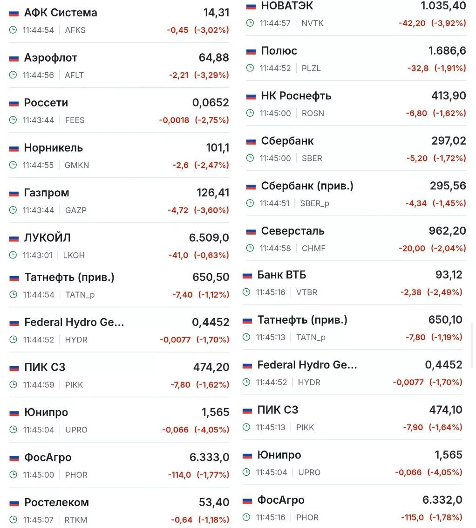This screenshot has height=528, width=476.
Task: Click the clock icon in the Норникель row
Action: (13, 165)
